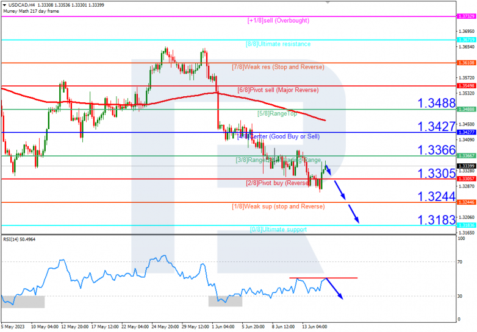Select the large blue 1.3183 level text
Viewport: 477px width, 332px height.
437,220
